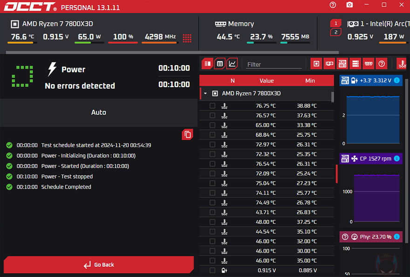Click the gauge icon in the Phy graph header
This screenshot has height=277, width=410.
[354, 237]
